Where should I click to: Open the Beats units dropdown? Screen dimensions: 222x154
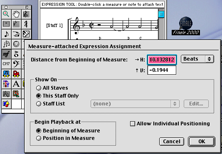tap(197, 59)
